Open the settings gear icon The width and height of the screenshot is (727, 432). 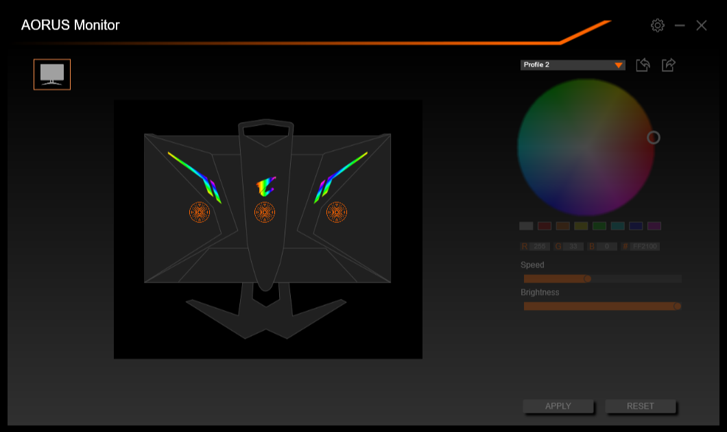click(x=658, y=25)
